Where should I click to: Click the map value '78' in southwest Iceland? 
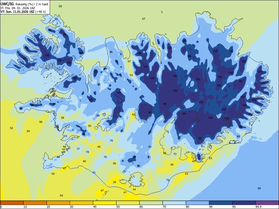87,152
